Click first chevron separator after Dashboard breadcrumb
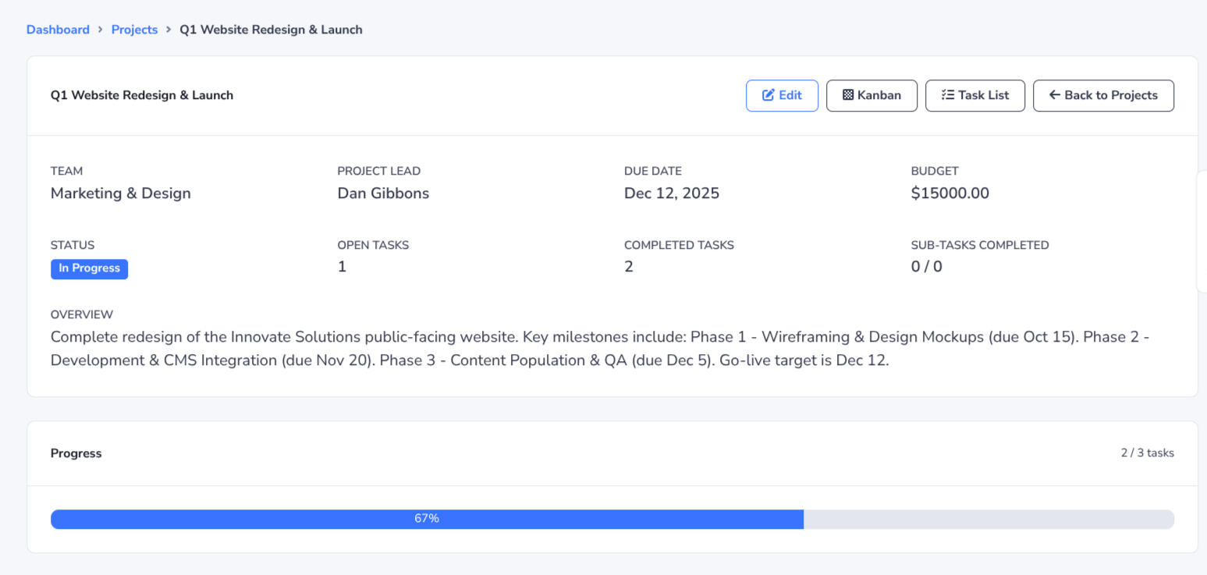The image size is (1207, 575). pos(100,30)
